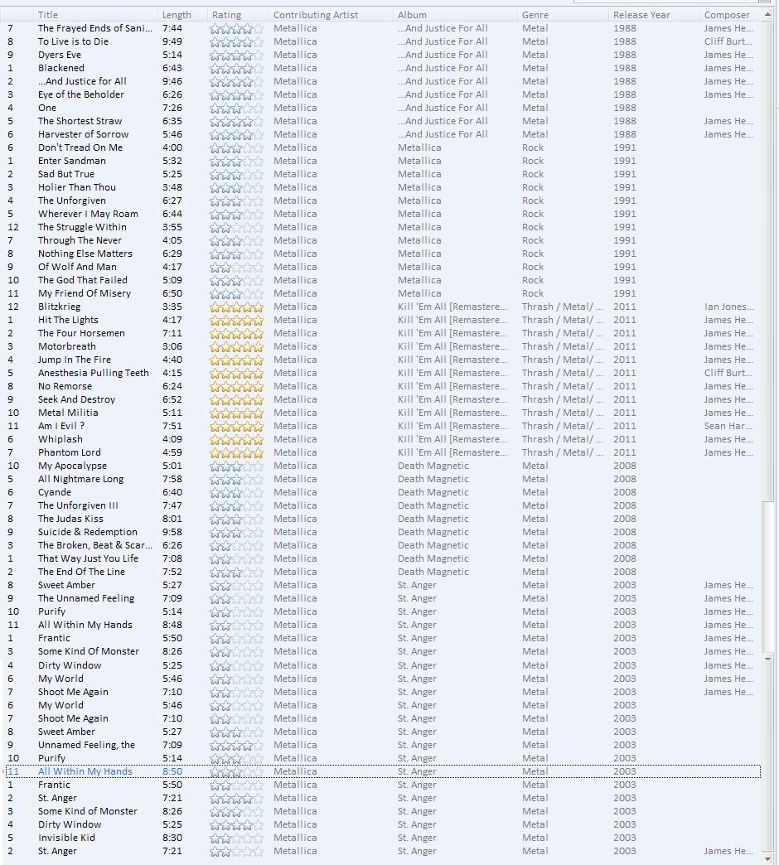Image resolution: width=779 pixels, height=865 pixels.
Task: Click the scroll-up arrow of the vertical scrollbar
Action: click(x=767, y=15)
